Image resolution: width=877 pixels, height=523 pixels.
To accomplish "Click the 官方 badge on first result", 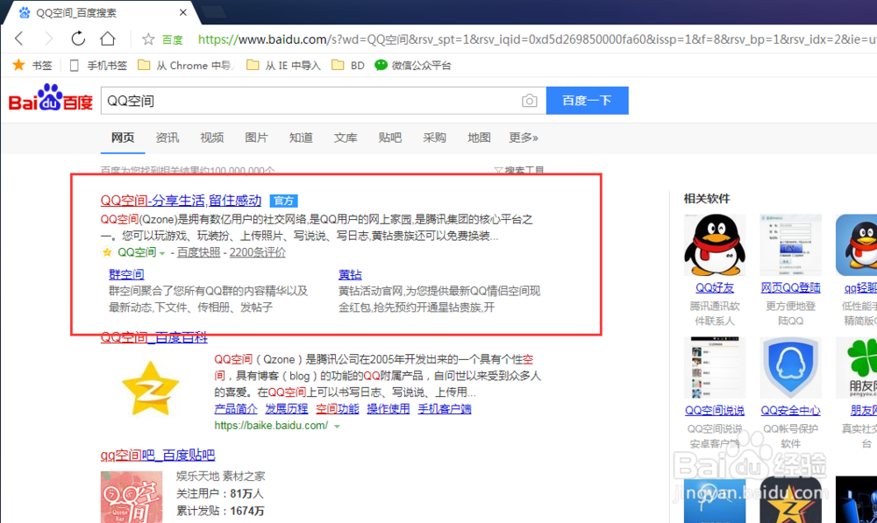I will (x=283, y=201).
